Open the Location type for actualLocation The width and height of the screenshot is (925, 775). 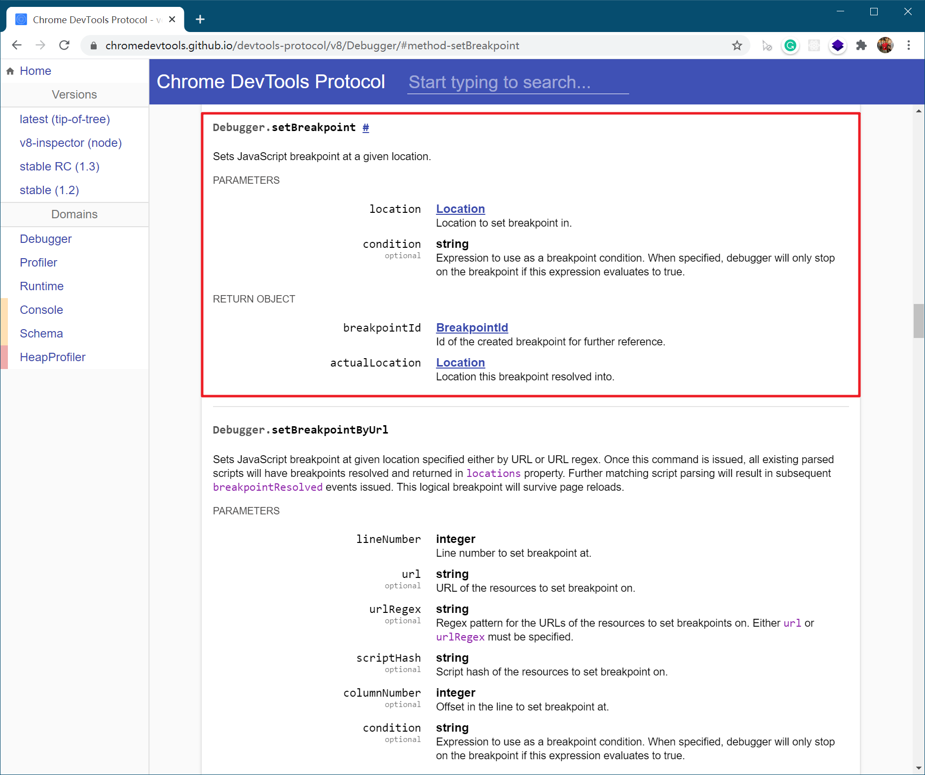(461, 363)
